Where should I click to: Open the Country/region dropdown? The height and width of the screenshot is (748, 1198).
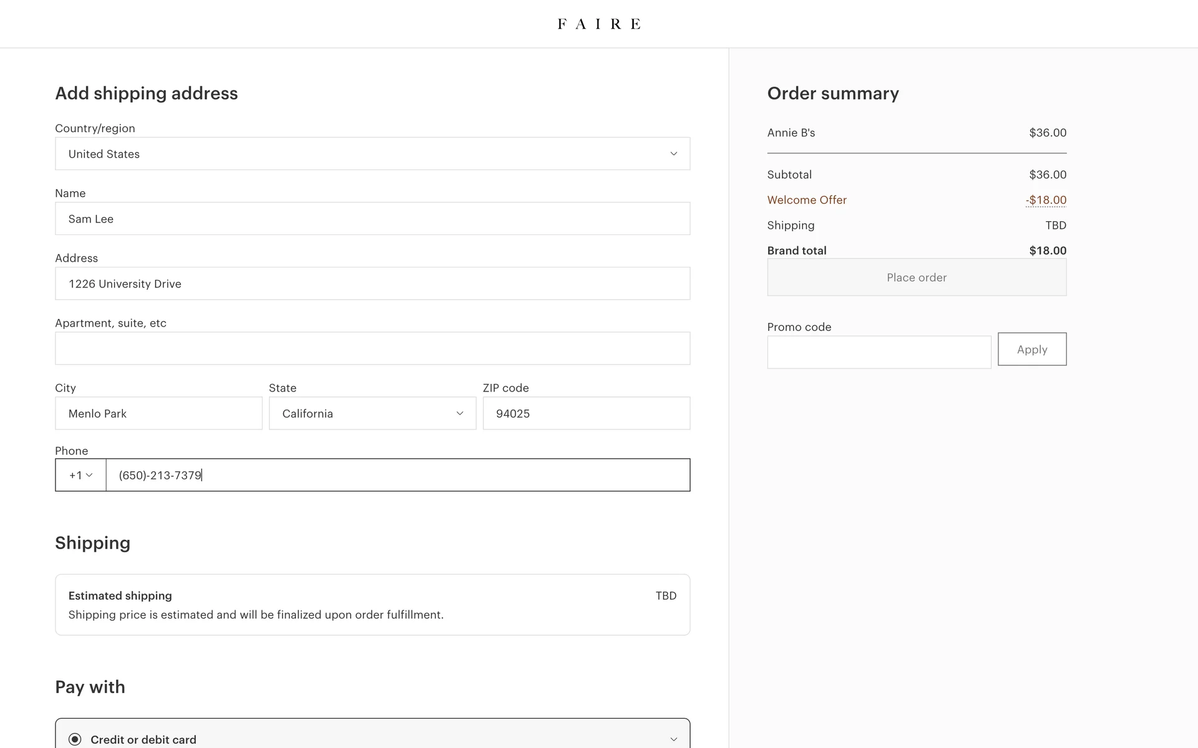372,154
